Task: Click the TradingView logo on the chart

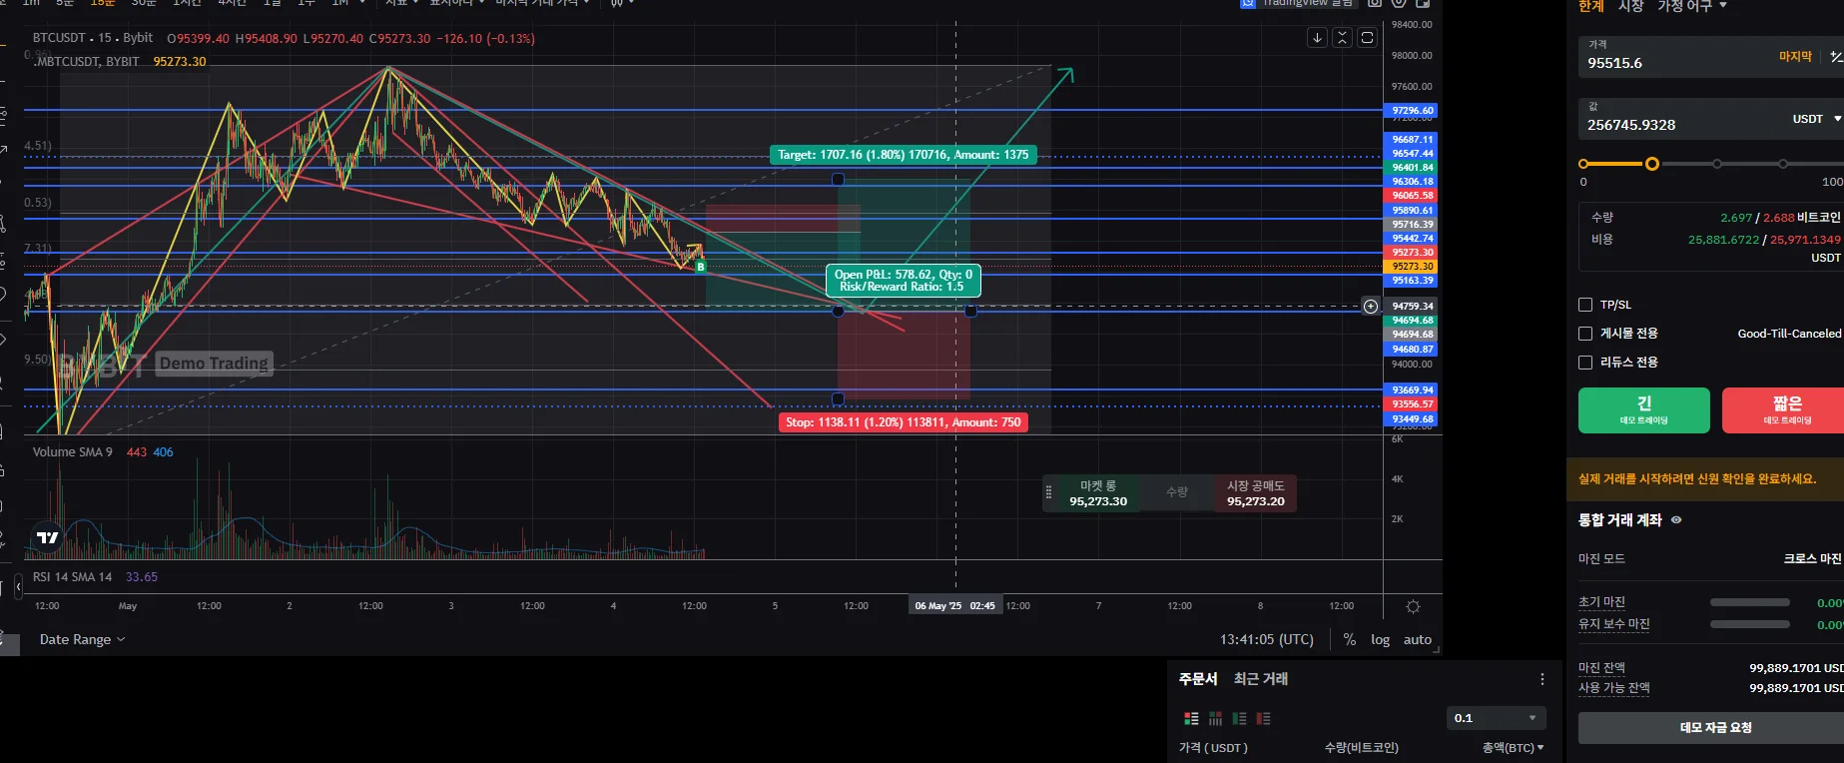Action: (48, 537)
